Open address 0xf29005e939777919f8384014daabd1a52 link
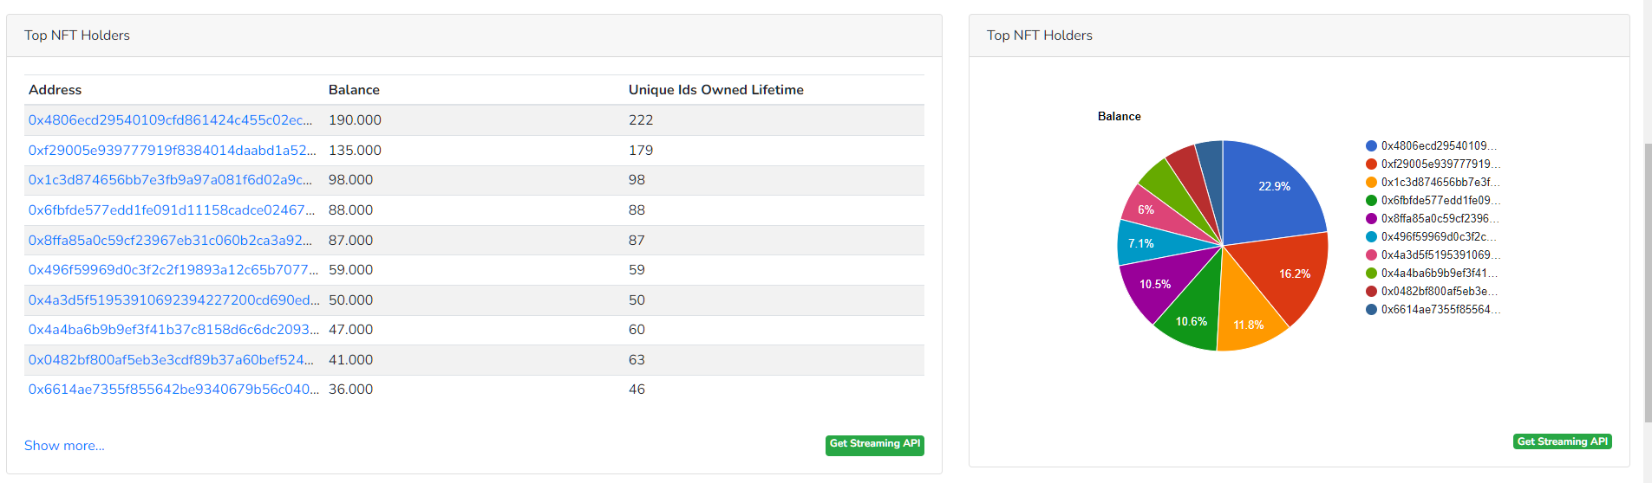Image resolution: width=1652 pixels, height=483 pixels. pos(172,151)
